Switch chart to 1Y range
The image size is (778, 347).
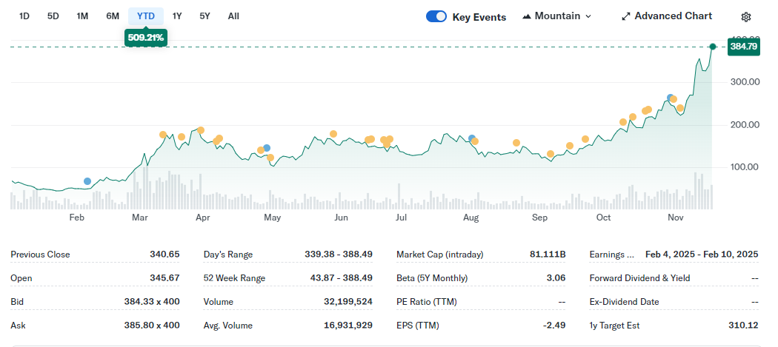177,16
